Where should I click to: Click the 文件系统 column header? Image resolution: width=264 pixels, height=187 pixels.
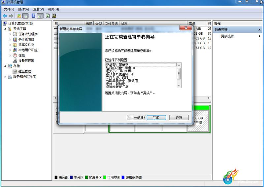coord(111,23)
